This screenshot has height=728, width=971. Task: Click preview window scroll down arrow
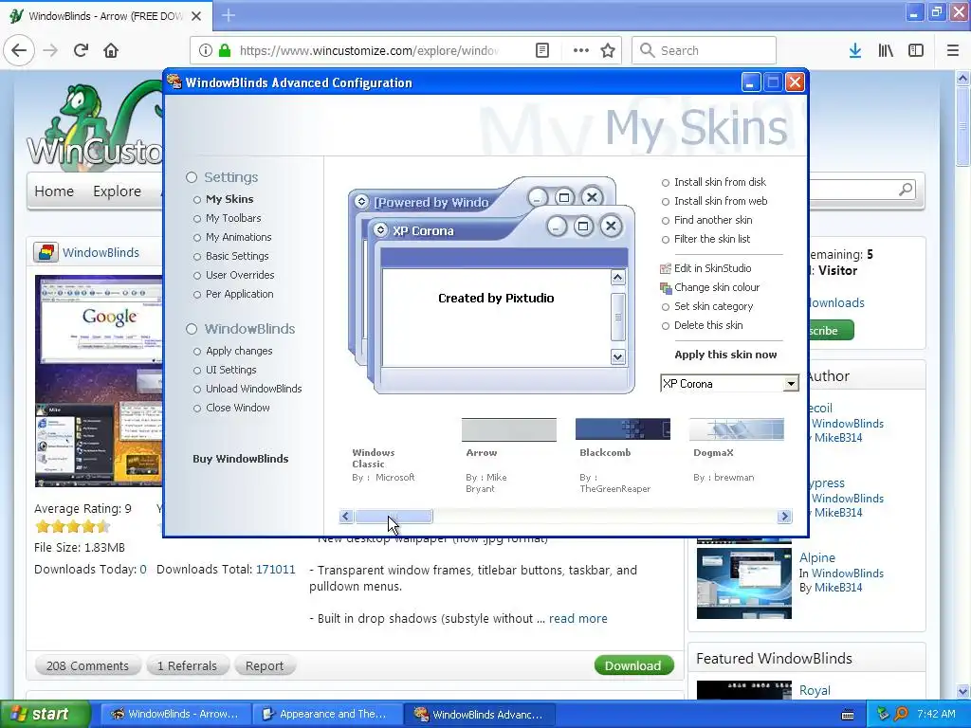pos(618,357)
